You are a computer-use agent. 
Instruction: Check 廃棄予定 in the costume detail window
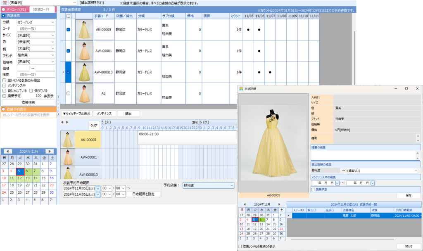pyautogui.click(x=313, y=189)
